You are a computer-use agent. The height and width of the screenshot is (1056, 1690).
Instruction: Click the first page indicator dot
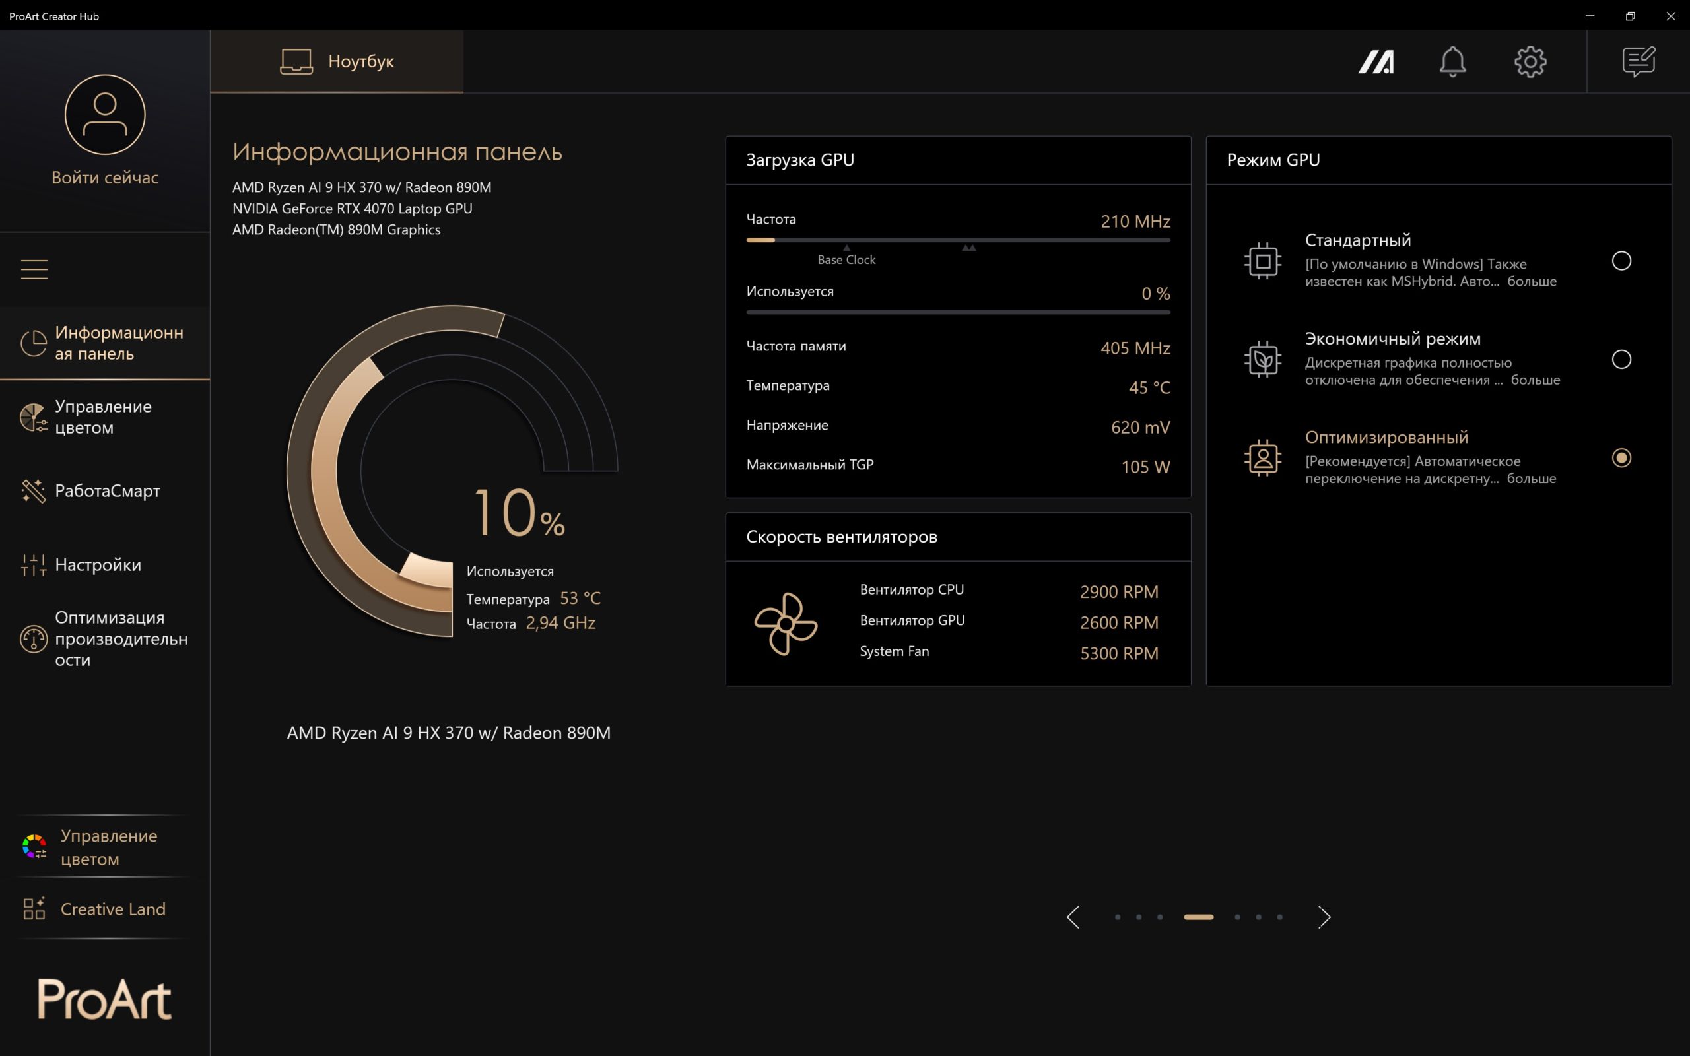click(x=1118, y=917)
